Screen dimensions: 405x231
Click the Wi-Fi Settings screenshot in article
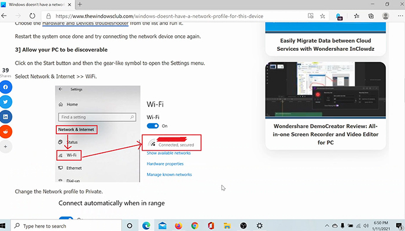click(x=128, y=134)
